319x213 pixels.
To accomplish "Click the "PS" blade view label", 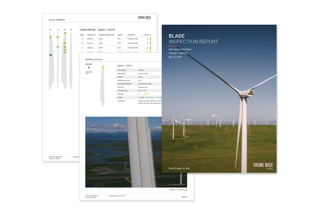I will (65, 30).
